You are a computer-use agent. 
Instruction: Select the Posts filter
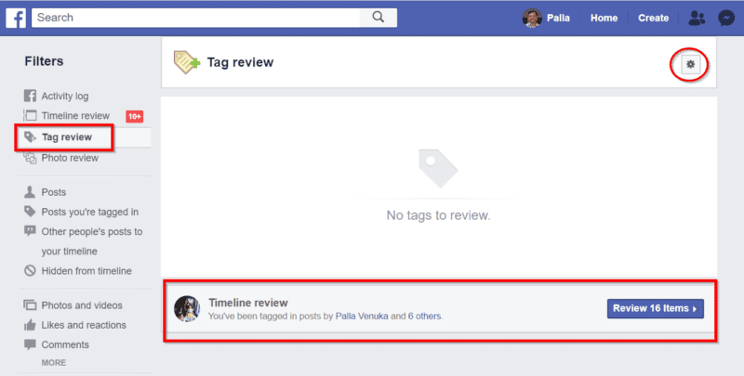coord(54,192)
